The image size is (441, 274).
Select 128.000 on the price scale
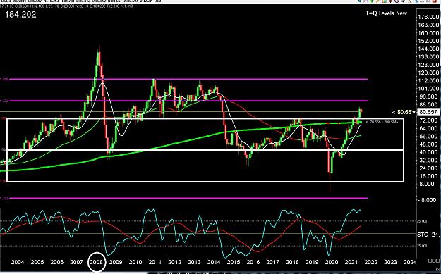tap(428, 65)
